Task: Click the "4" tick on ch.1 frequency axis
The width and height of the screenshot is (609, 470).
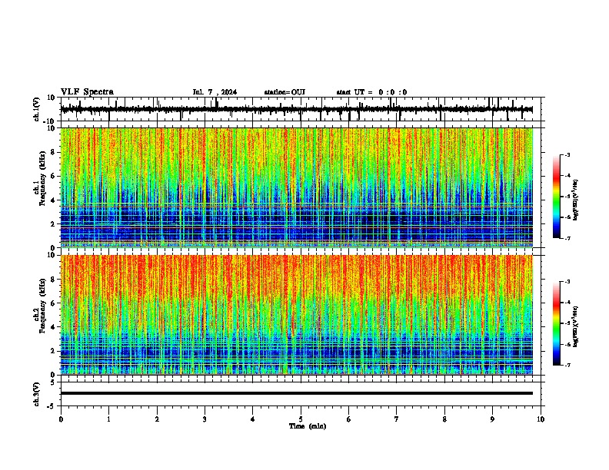Action: 53,200
